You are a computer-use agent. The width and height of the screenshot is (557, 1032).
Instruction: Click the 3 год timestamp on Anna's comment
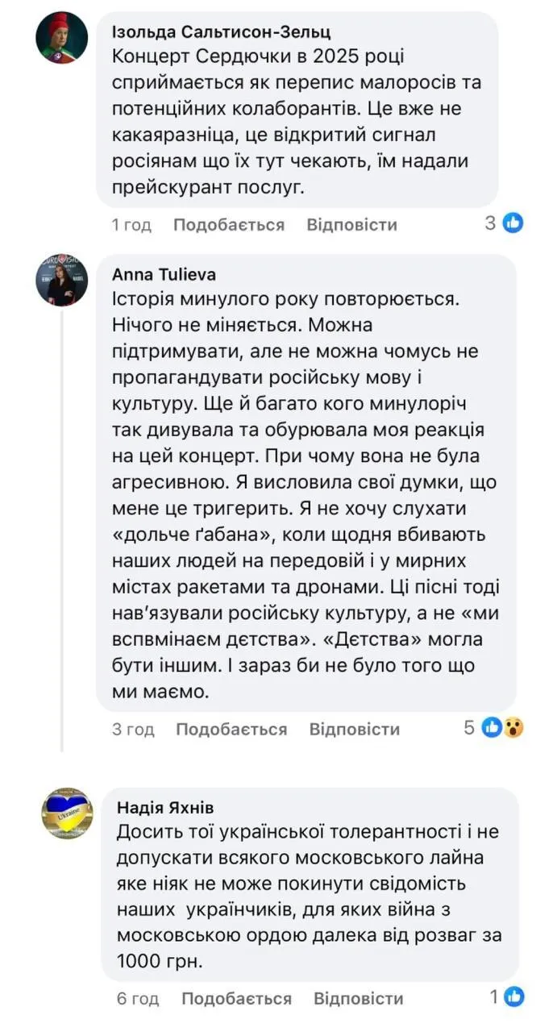point(133,729)
